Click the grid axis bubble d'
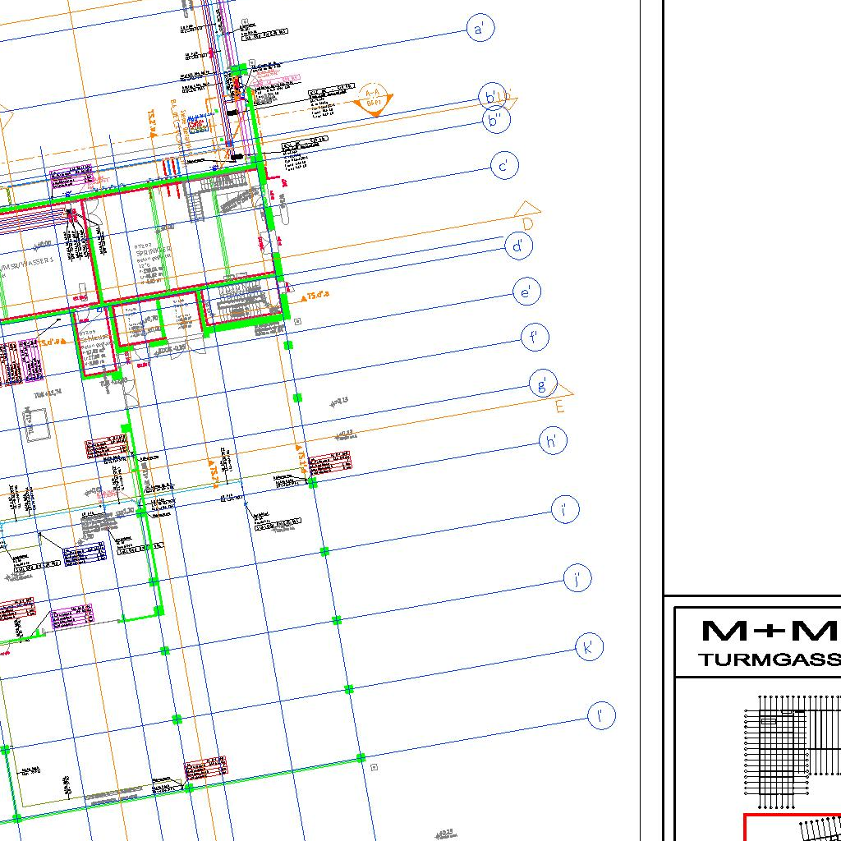Viewport: 841px width, 841px height. click(x=519, y=246)
